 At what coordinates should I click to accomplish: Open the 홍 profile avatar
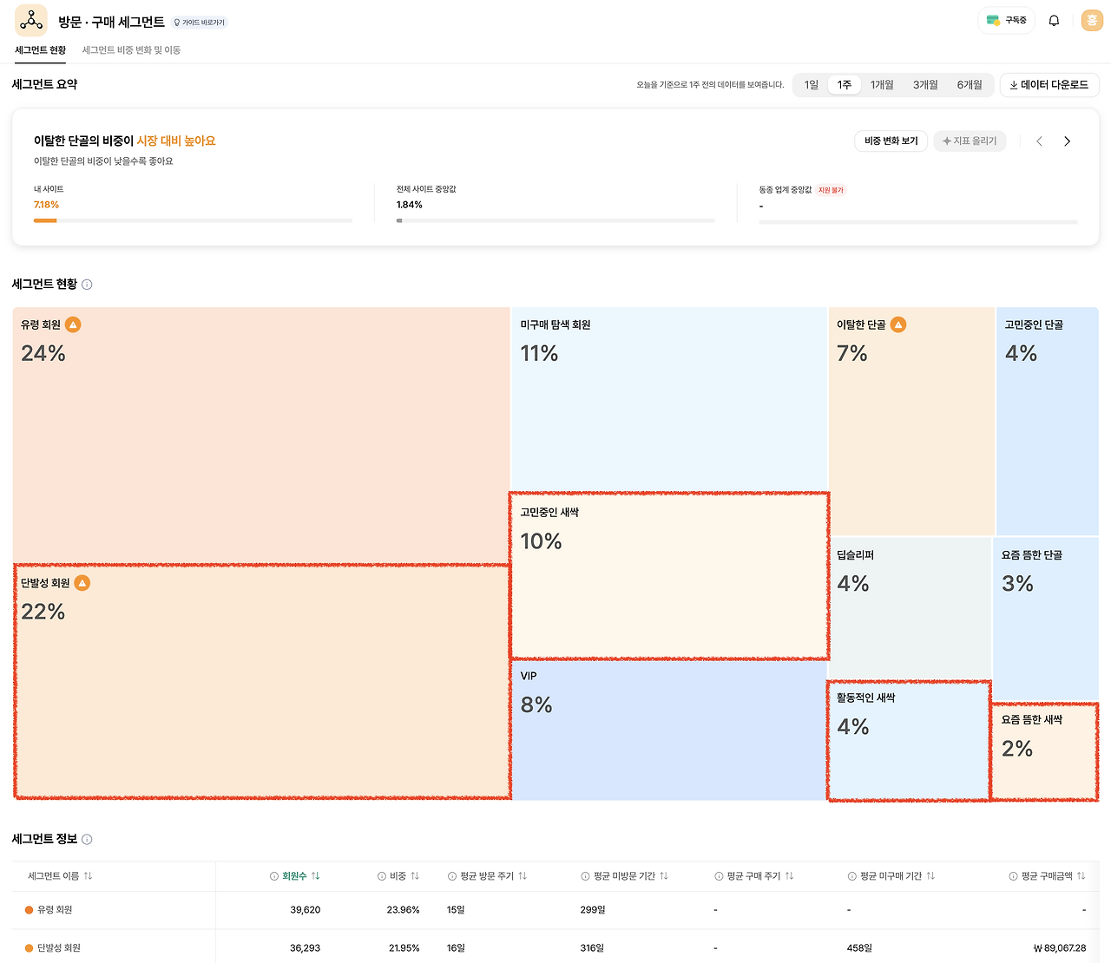(1092, 21)
